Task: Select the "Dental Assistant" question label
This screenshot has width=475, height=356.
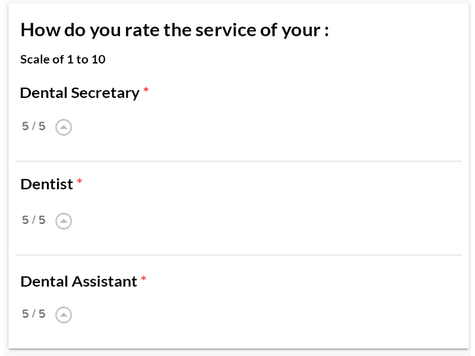Action: point(78,282)
